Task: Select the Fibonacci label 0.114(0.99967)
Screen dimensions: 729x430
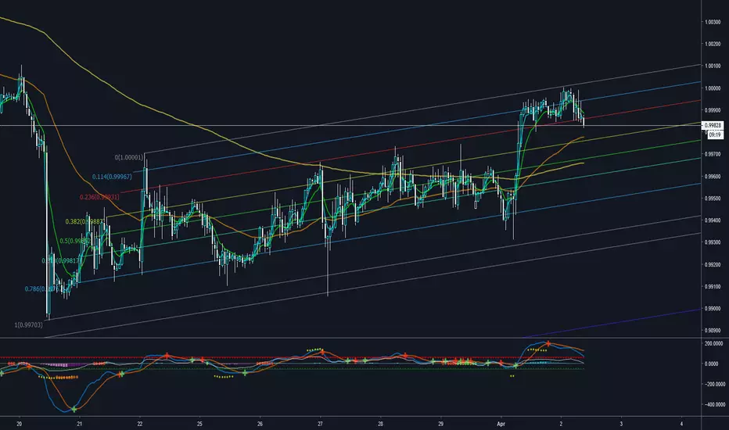Action: click(112, 177)
